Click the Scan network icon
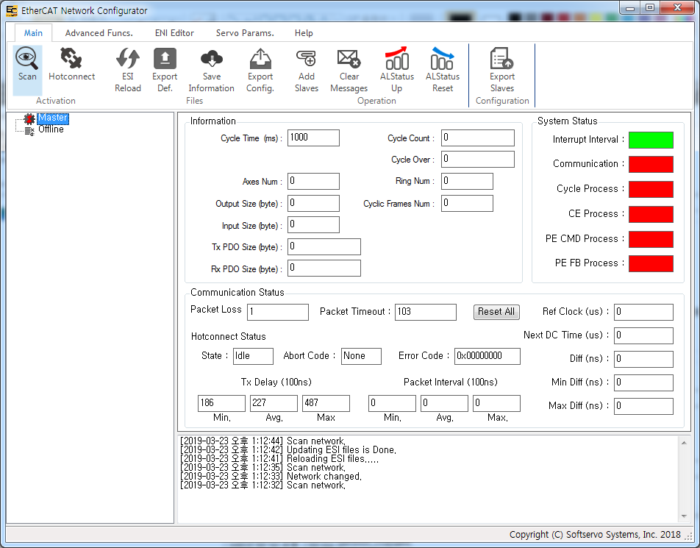Viewport: 700px width, 548px height. [x=27, y=59]
